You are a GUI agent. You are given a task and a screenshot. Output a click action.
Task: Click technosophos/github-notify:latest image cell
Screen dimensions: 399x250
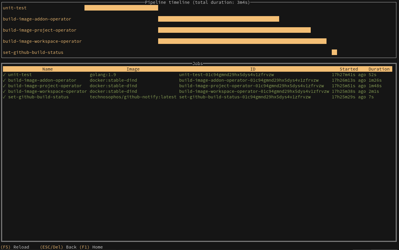tap(133, 97)
